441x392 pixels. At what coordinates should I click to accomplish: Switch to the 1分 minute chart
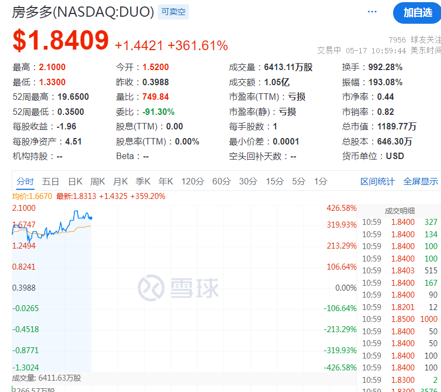320,182
